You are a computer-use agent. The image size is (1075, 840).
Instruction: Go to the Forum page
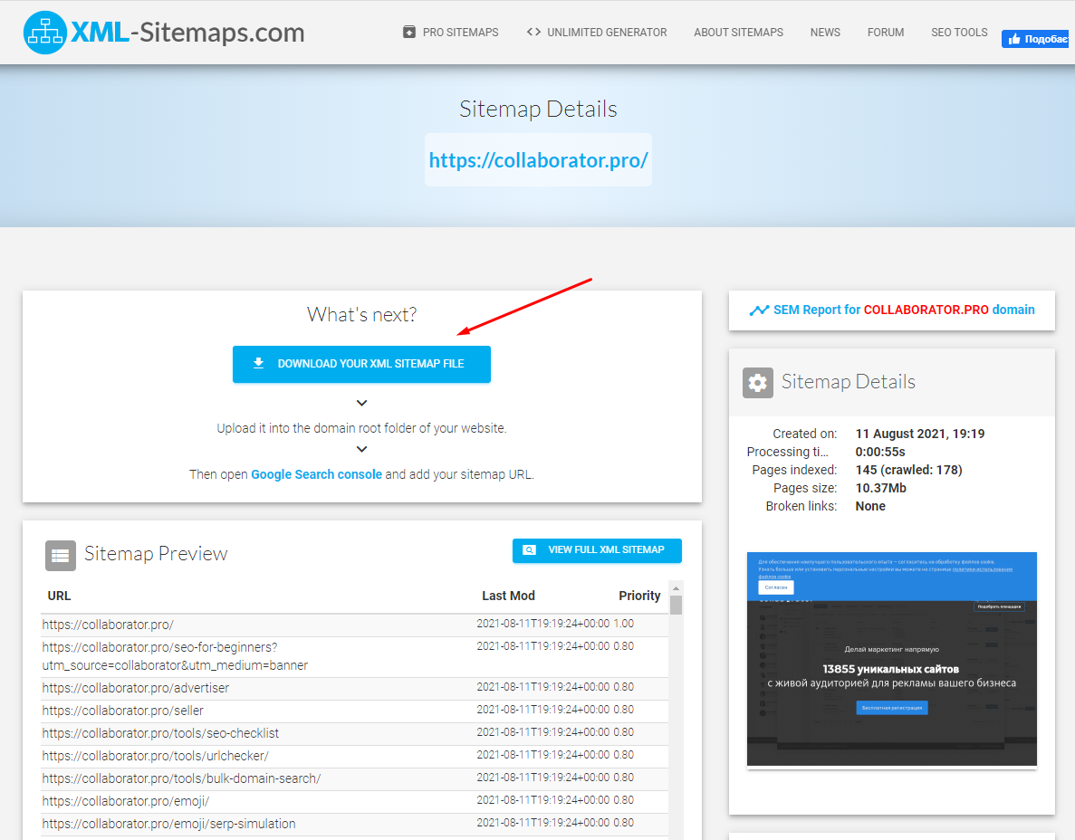tap(885, 32)
